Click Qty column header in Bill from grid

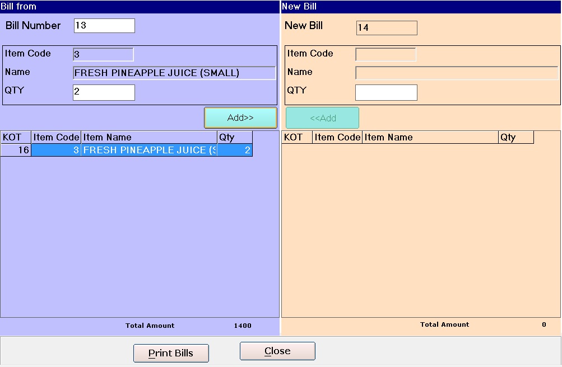pyautogui.click(x=235, y=138)
